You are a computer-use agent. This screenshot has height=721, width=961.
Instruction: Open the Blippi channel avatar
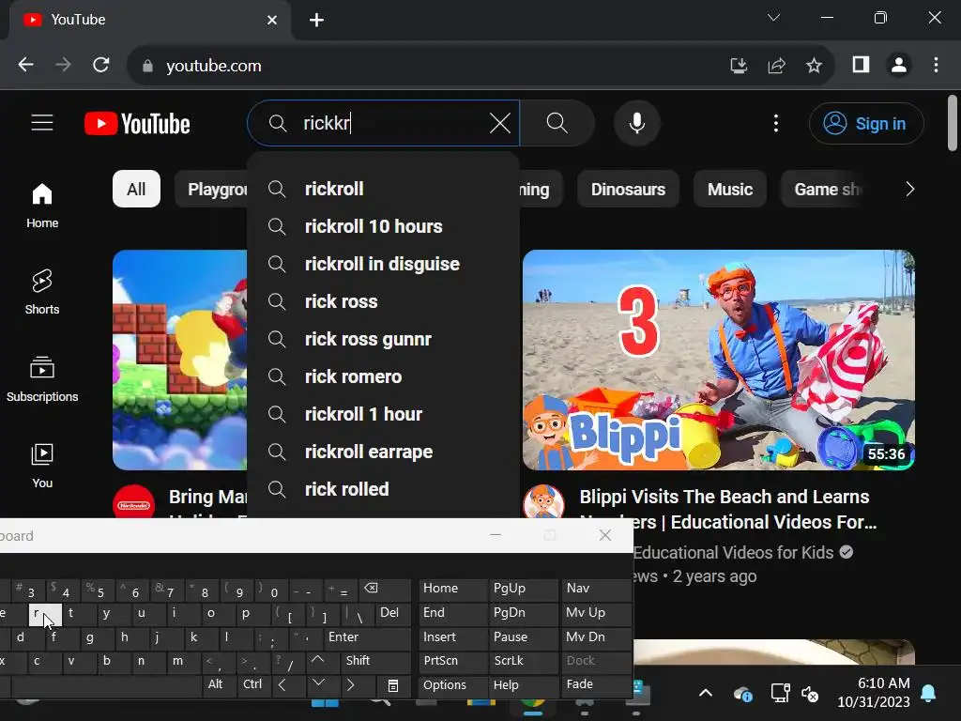pos(543,504)
